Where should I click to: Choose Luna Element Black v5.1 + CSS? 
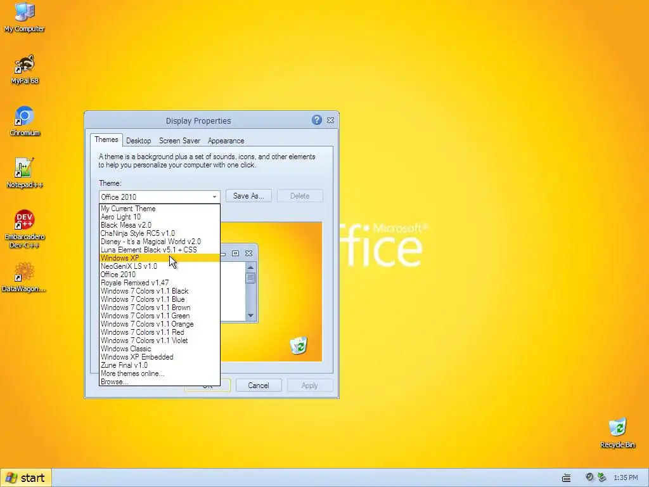coord(159,250)
